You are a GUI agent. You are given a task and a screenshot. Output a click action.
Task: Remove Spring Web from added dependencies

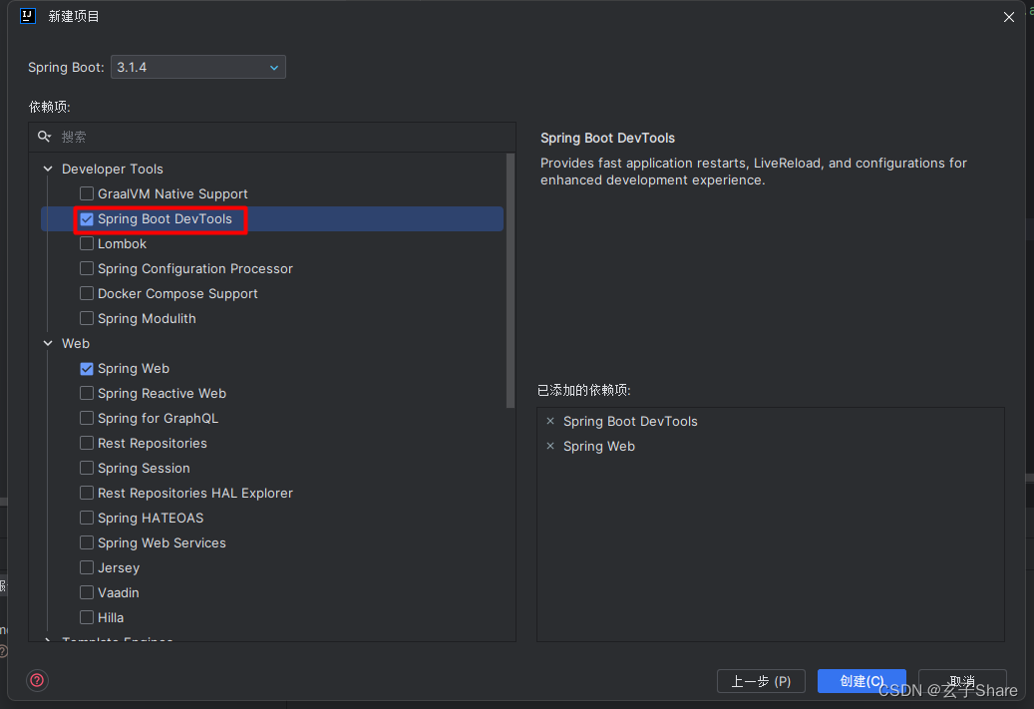pyautogui.click(x=550, y=446)
